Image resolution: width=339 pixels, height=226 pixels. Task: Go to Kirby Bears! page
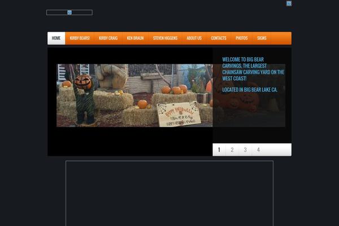[80, 38]
